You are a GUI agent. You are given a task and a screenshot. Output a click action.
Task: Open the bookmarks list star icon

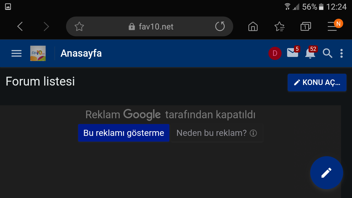point(279,26)
